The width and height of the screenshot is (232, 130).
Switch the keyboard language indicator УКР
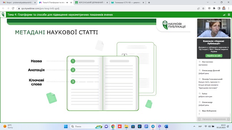coord(200,126)
